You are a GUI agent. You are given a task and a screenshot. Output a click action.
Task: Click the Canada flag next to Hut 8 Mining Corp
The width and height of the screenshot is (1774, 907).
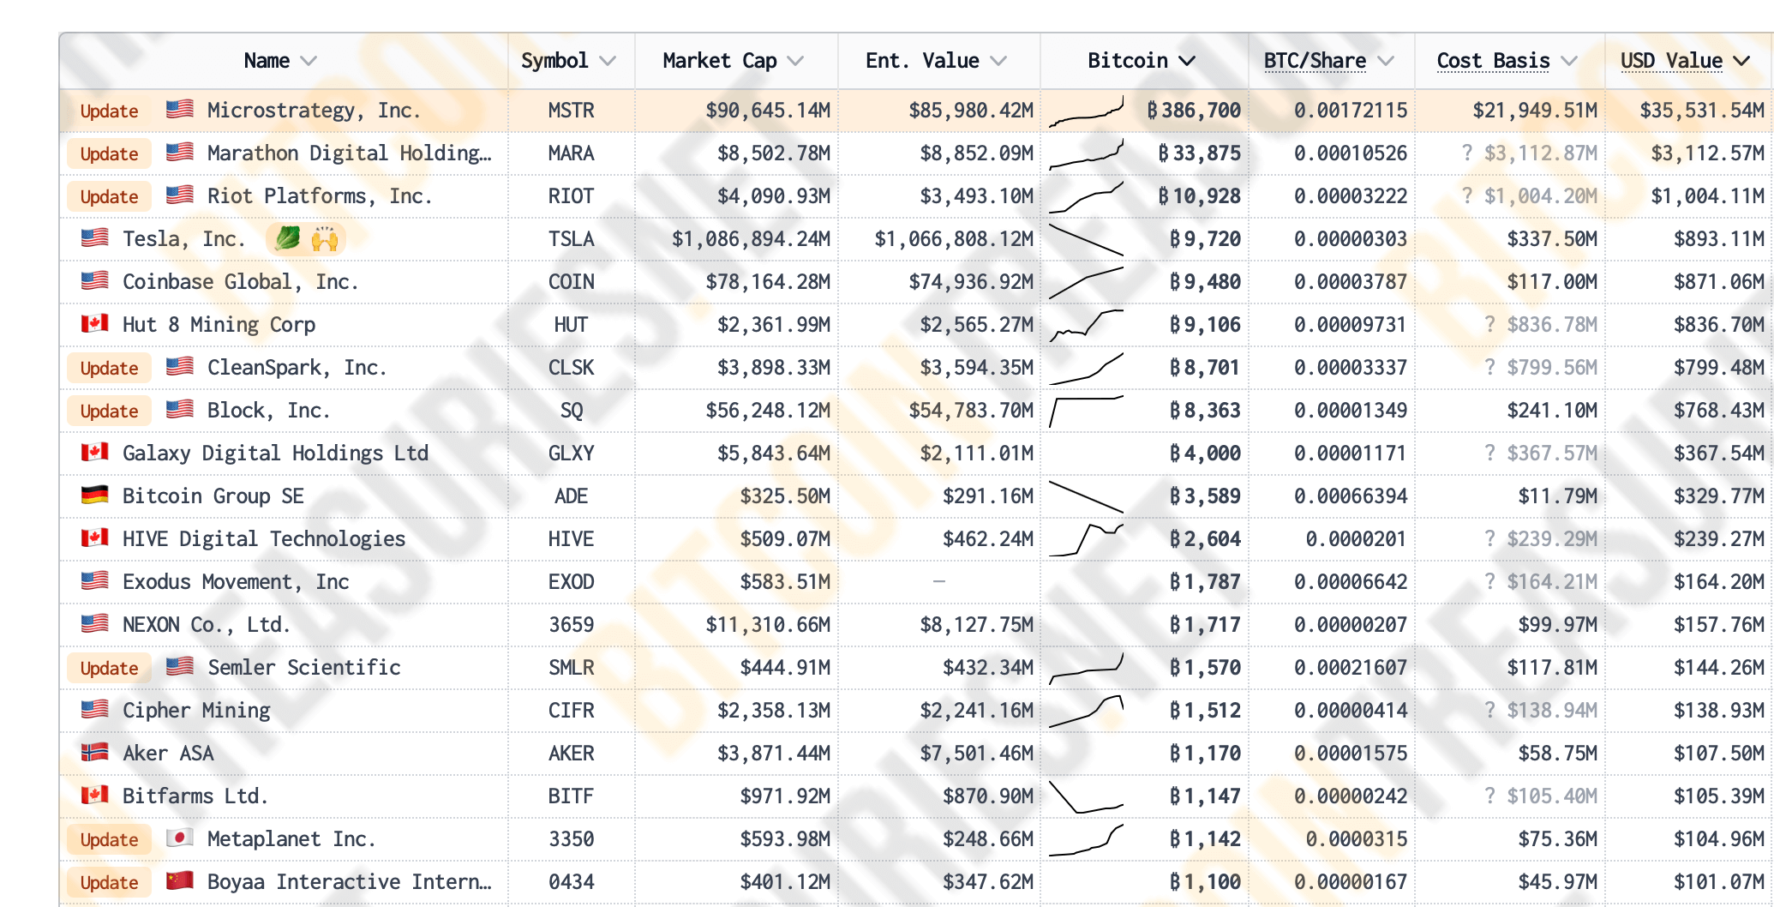[94, 324]
